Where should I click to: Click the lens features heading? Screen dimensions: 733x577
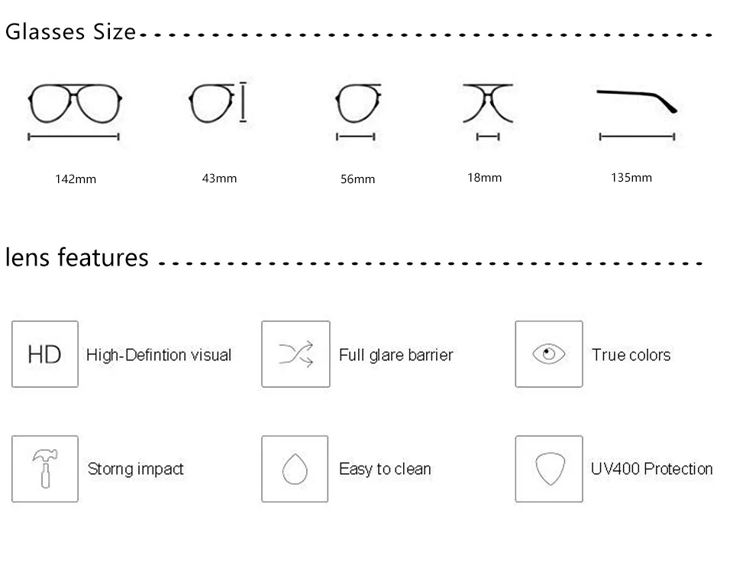point(77,257)
